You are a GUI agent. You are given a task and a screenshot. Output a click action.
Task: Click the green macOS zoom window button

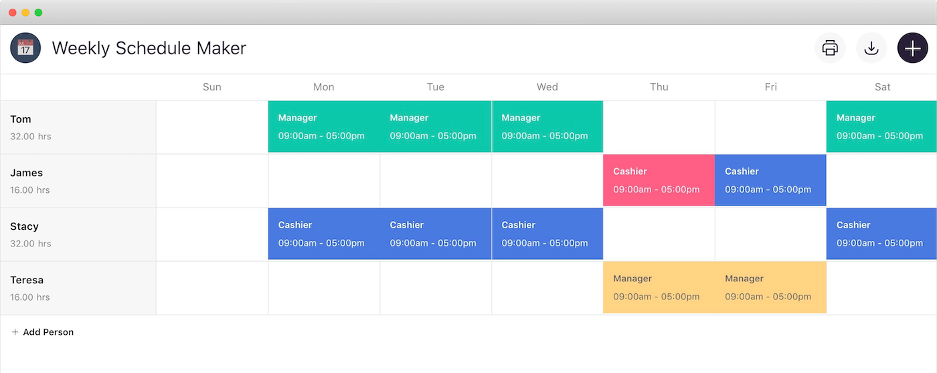click(38, 13)
